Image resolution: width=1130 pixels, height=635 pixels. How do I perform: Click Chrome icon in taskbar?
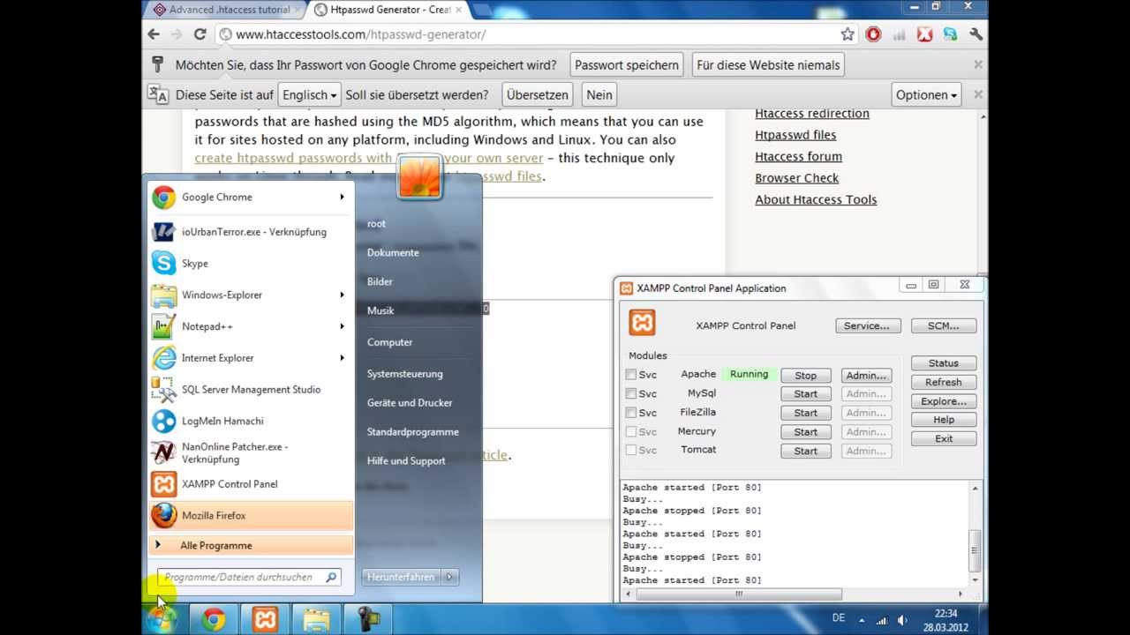point(214,619)
